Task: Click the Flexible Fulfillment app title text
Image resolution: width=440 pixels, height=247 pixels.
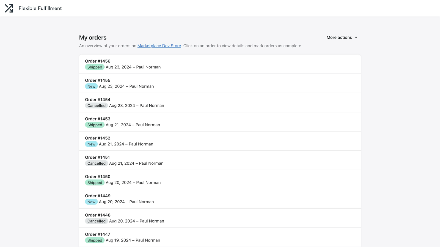Action: click(x=40, y=8)
